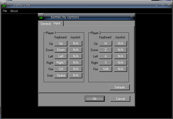This screenshot has height=119, width=173.
Task: Click the Player 2 group label
Action: tap(96, 33)
